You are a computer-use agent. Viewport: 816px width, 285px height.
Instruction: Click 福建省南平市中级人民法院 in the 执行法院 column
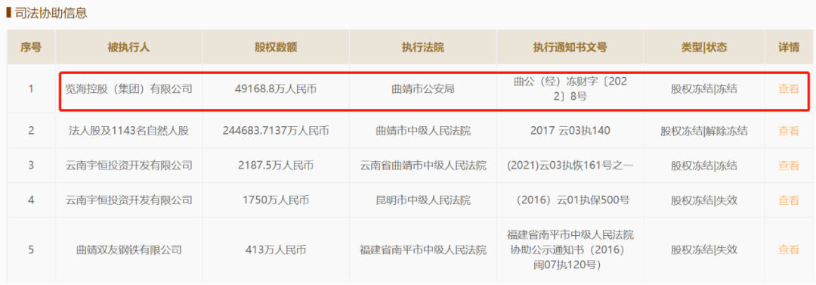(x=422, y=250)
